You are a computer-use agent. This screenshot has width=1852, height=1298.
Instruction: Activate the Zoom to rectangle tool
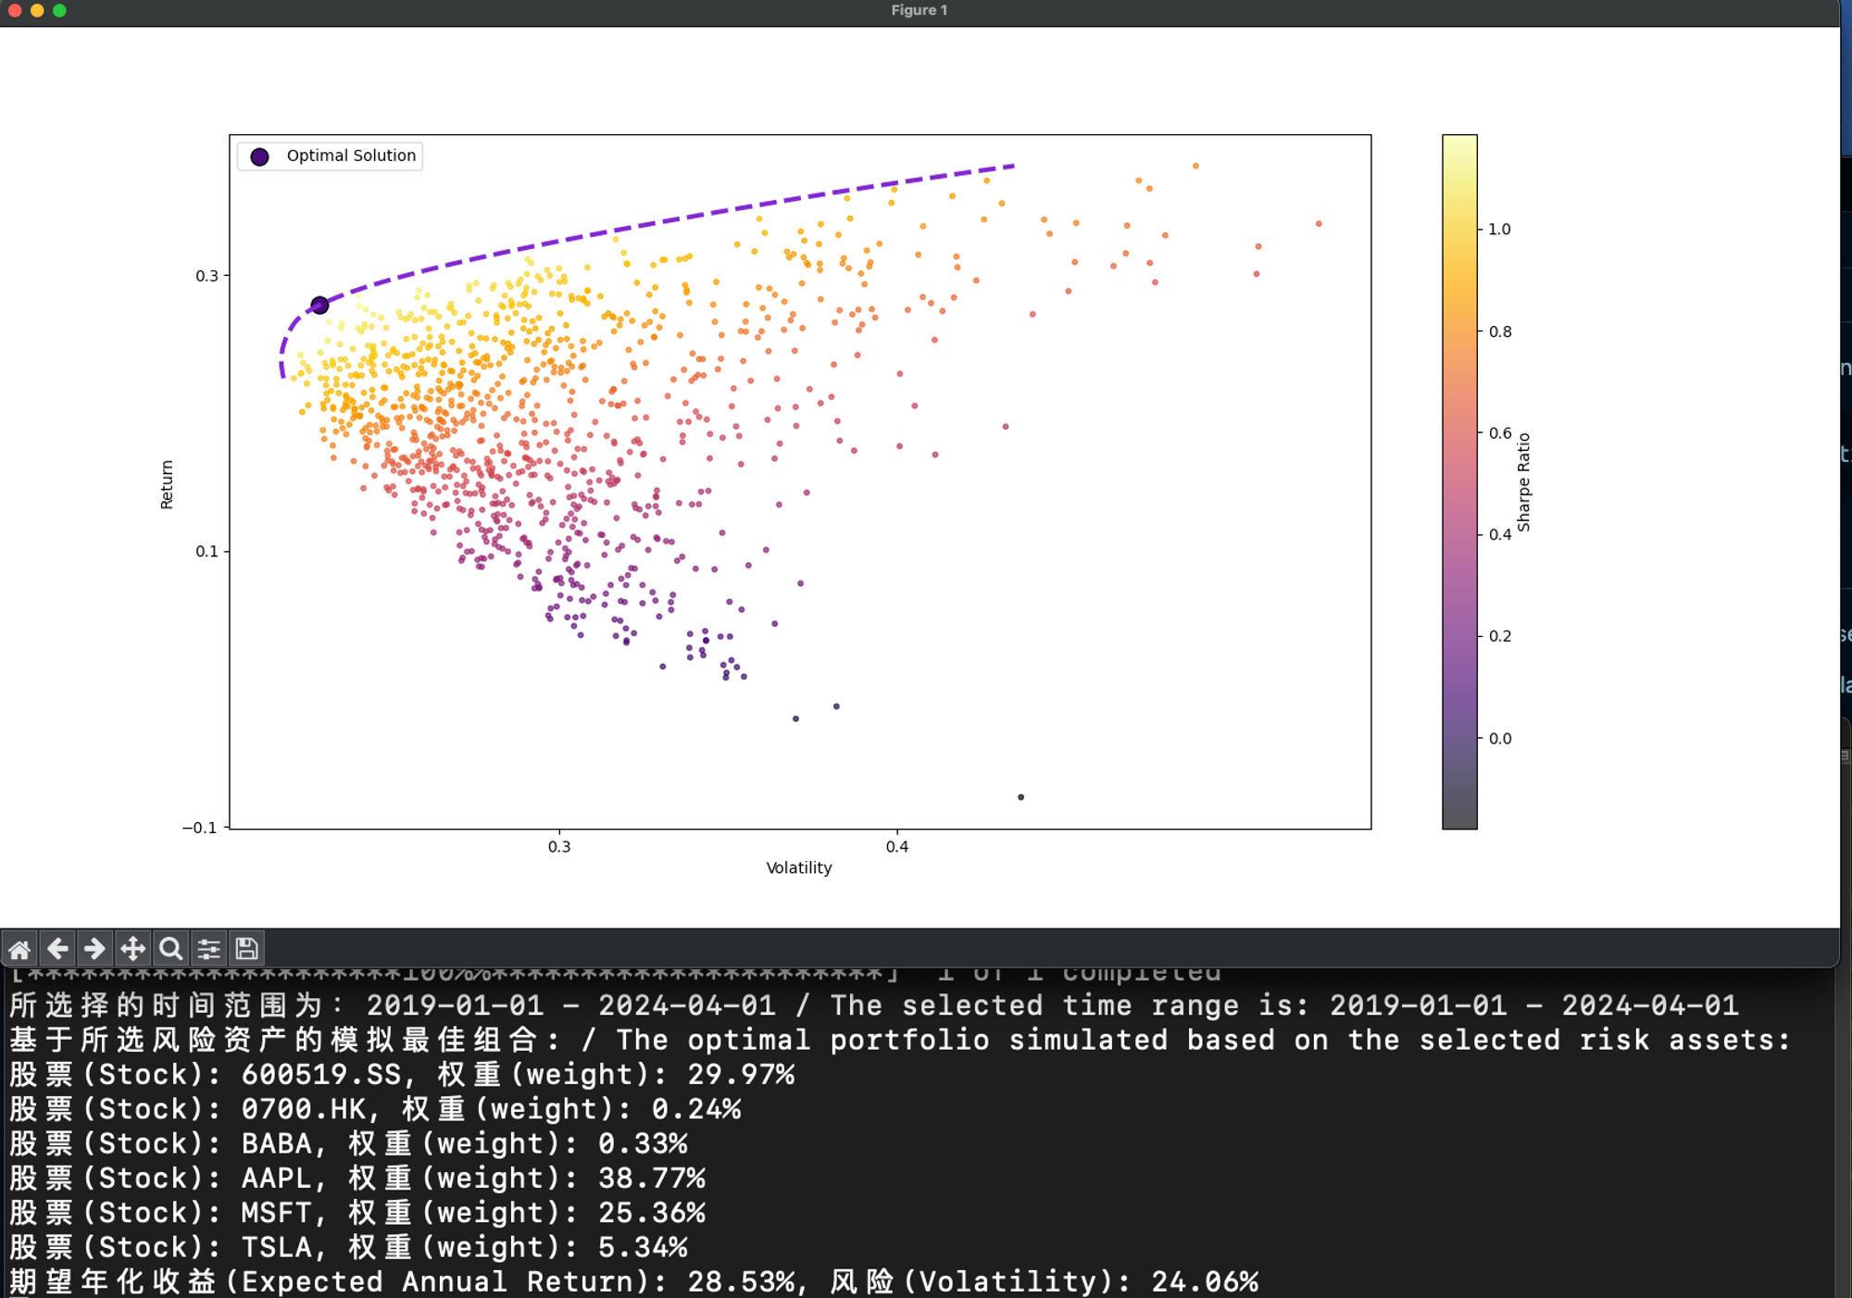[x=170, y=948]
